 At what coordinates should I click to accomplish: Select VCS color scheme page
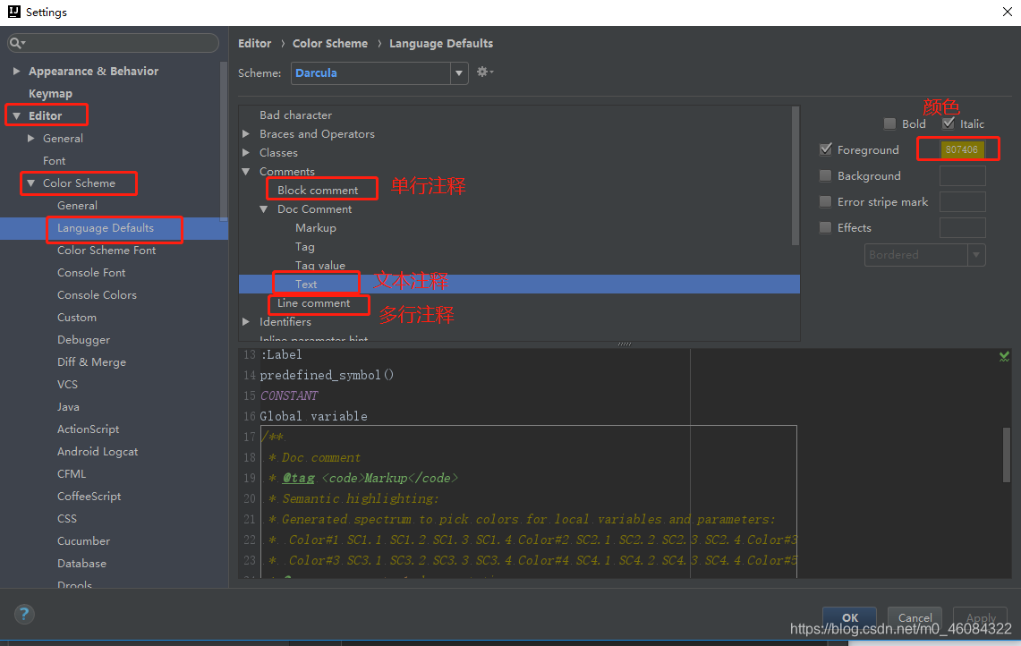click(x=67, y=384)
